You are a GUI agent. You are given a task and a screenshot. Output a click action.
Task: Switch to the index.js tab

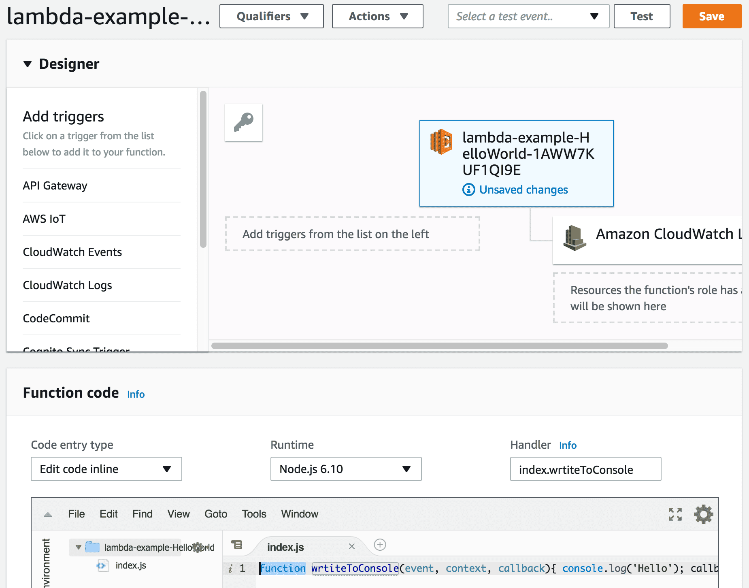pos(285,547)
